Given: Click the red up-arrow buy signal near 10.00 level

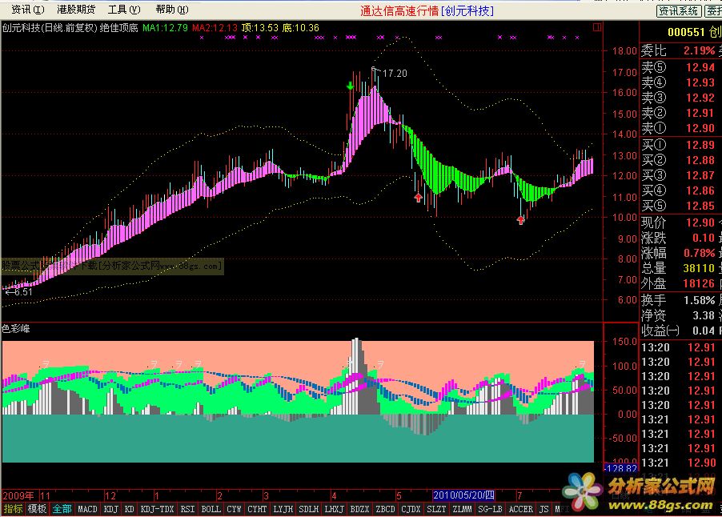Looking at the screenshot, I should point(521,220).
